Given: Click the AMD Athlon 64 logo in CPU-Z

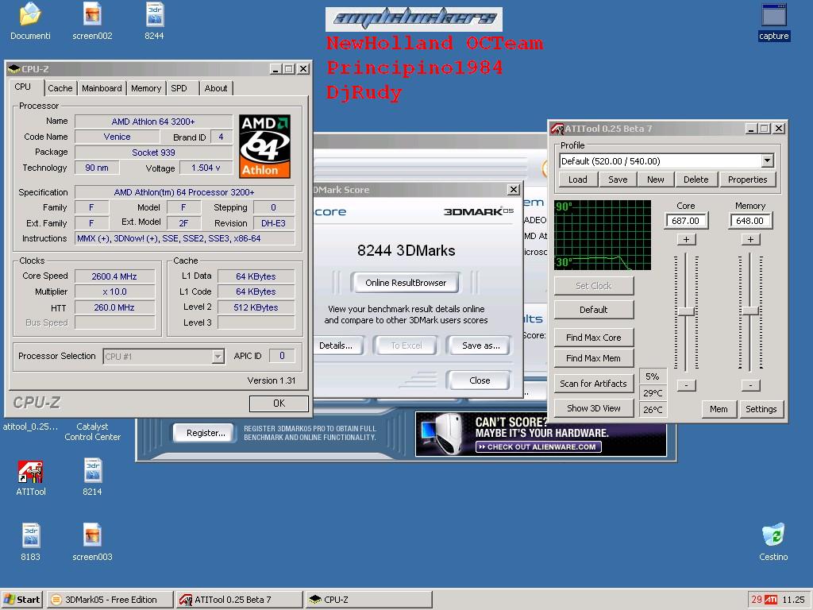Looking at the screenshot, I should click(264, 146).
